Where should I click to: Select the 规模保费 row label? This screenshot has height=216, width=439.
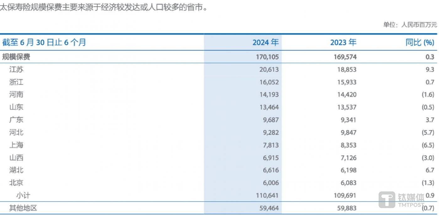[x=16, y=57]
